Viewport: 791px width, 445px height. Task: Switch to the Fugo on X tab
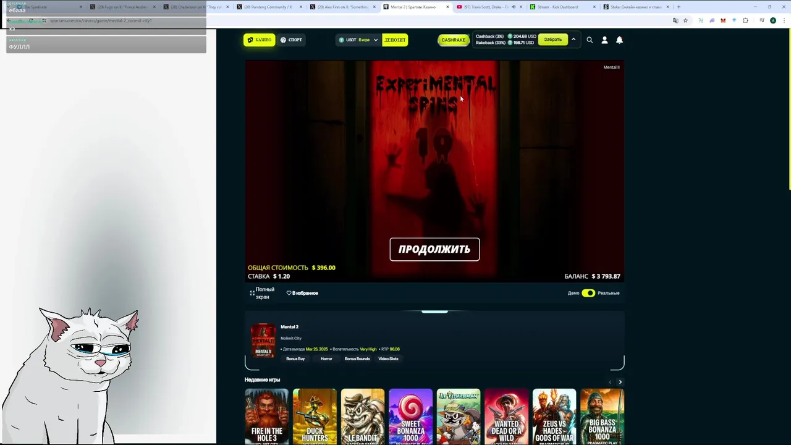pos(122,7)
